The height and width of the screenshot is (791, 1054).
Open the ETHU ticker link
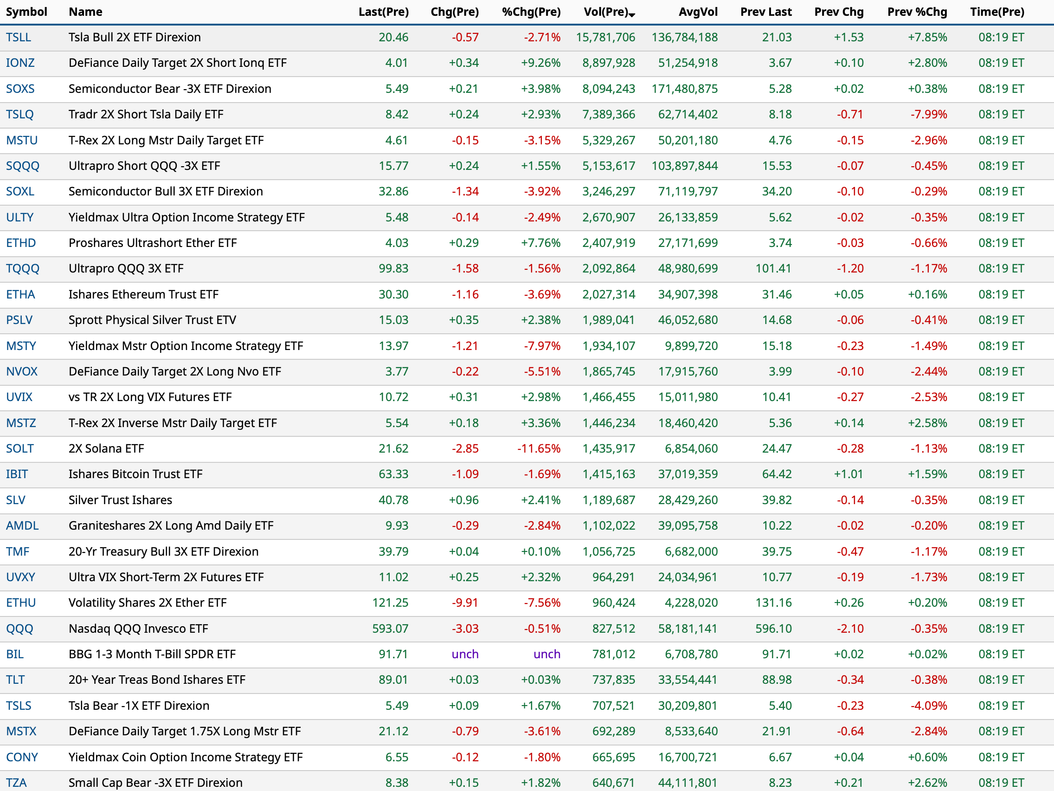coord(21,603)
